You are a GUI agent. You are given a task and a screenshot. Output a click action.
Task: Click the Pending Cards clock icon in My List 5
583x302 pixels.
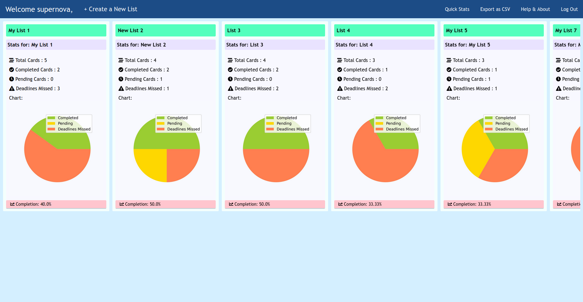[x=449, y=79]
